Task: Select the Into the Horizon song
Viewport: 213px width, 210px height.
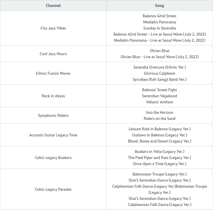Action: point(159,112)
